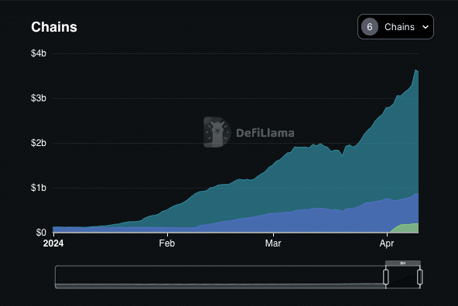Select the right handle of the range slider
Screen dimensions: 458x306
[x=420, y=277]
